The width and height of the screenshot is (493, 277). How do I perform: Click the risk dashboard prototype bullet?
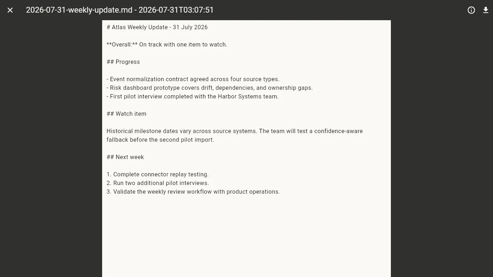coord(210,88)
